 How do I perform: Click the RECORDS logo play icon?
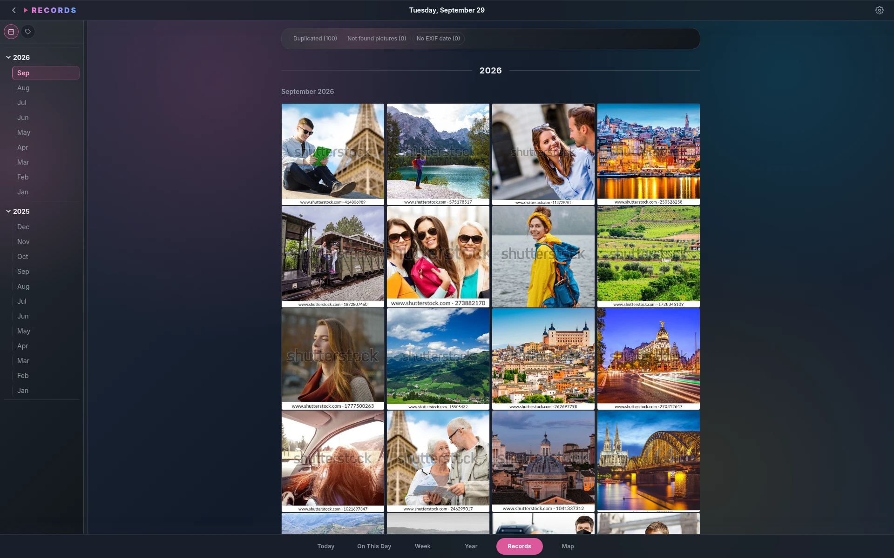26,10
